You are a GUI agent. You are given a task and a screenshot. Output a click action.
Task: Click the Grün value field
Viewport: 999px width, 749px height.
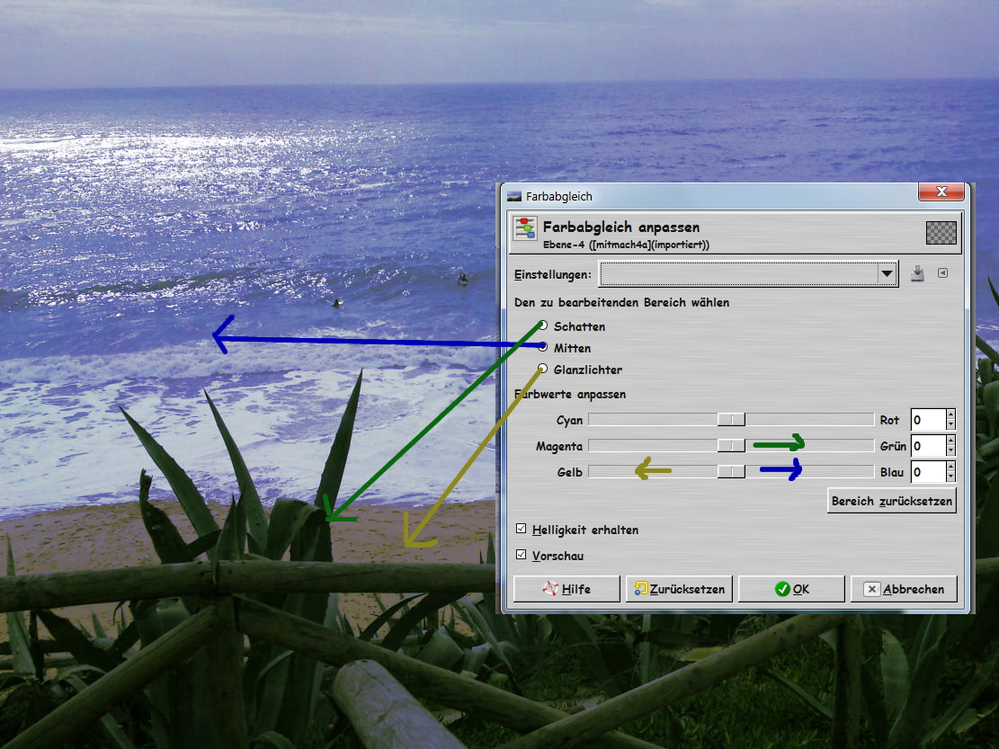point(928,446)
